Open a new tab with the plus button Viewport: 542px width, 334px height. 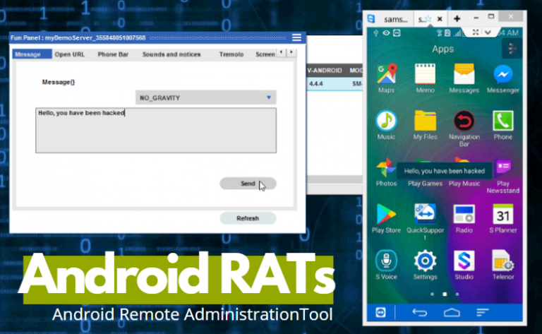[457, 18]
